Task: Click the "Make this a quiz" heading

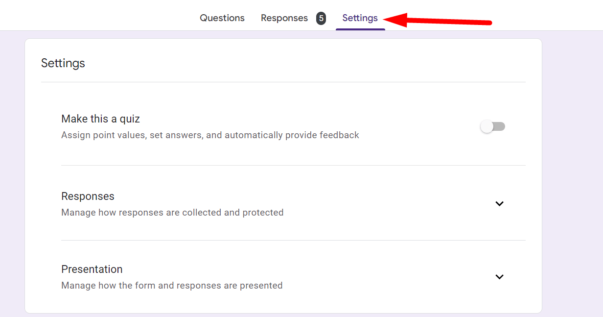Action: 100,119
